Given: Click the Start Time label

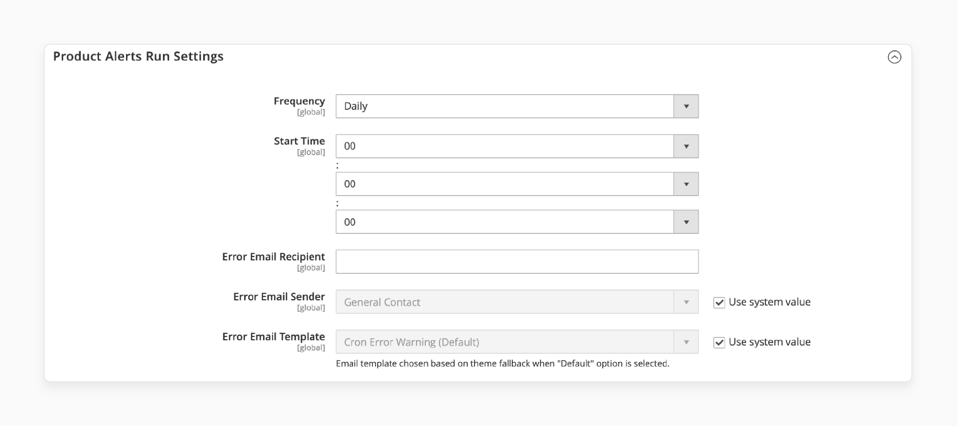Looking at the screenshot, I should click(x=299, y=141).
